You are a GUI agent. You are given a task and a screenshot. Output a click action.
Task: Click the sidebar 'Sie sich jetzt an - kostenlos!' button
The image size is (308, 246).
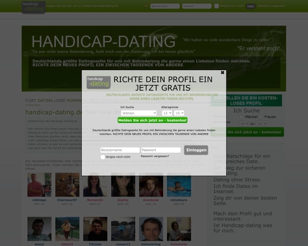pos(247,132)
